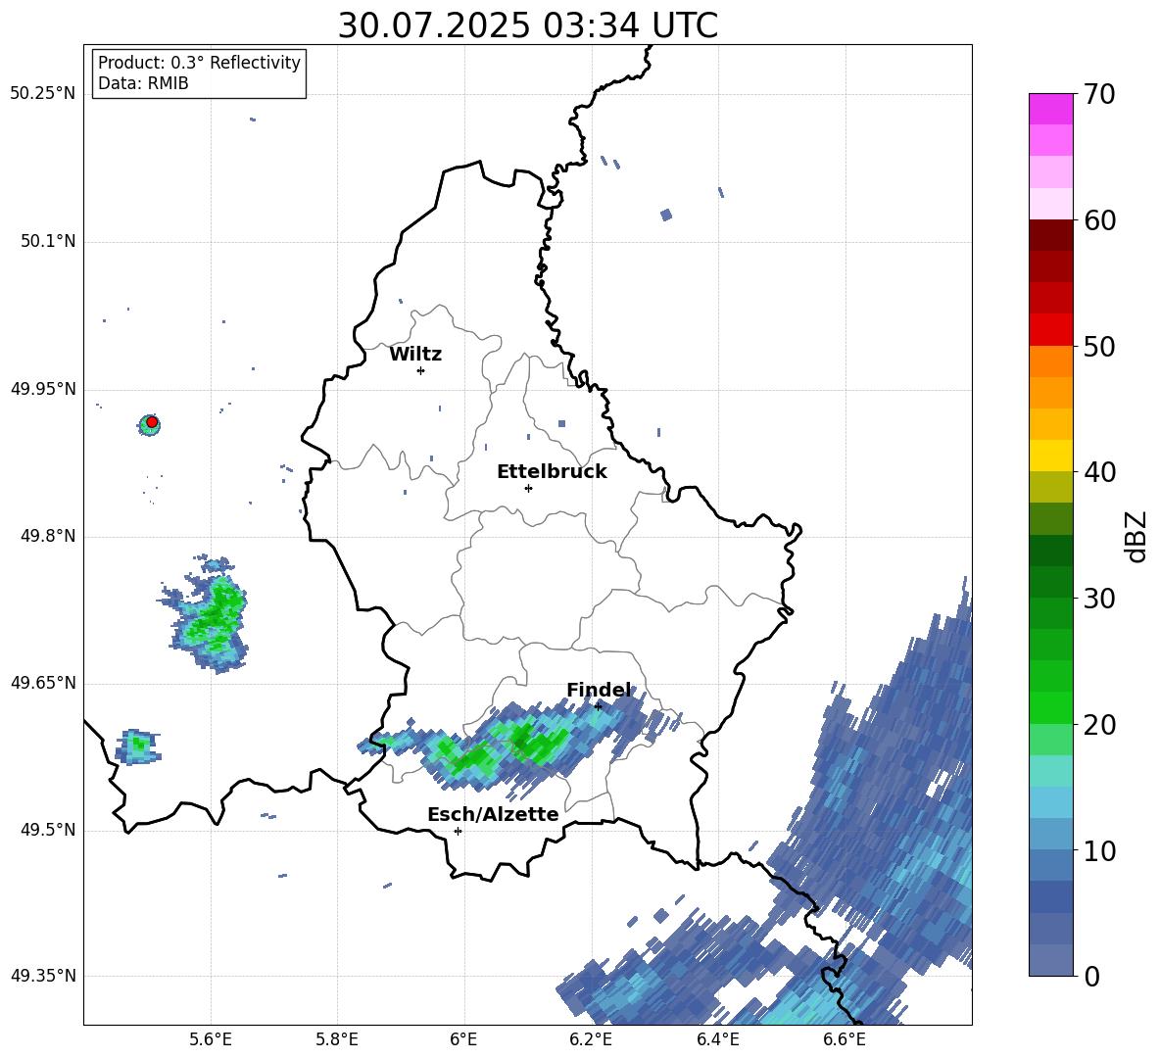This screenshot has height=1059, width=1160.
Task: Click the Findel location label
Action: 600,690
